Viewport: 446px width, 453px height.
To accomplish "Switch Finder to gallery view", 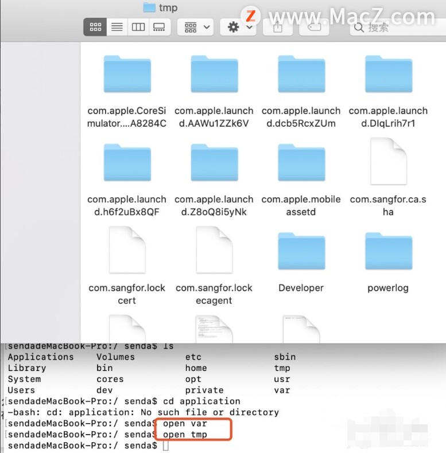I will pyautogui.click(x=159, y=27).
